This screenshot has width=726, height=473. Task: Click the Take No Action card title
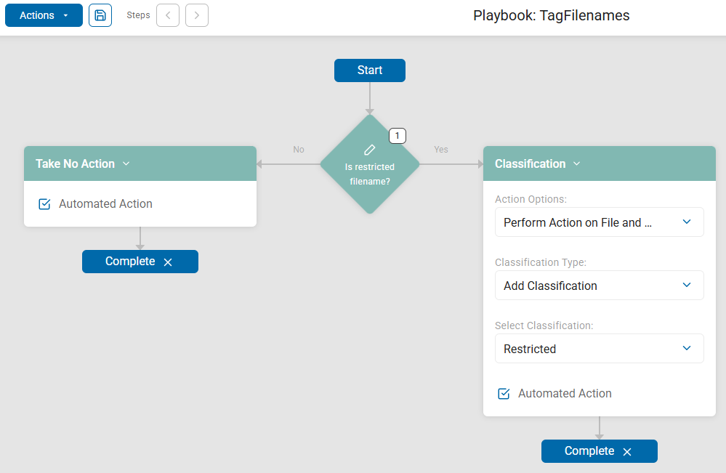[x=75, y=164]
